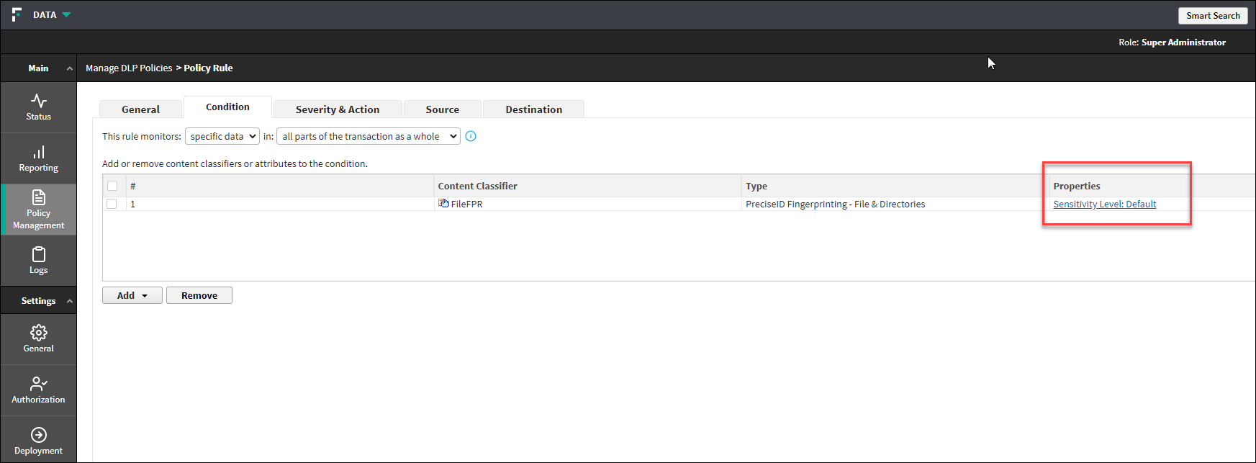Open the 'all parts of the transaction' dropdown
This screenshot has height=463, width=1256.
coord(368,136)
